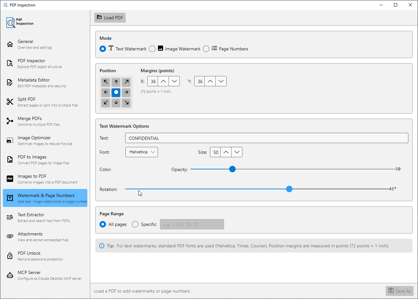Set position to center dot
418x299 pixels.
tap(116, 92)
